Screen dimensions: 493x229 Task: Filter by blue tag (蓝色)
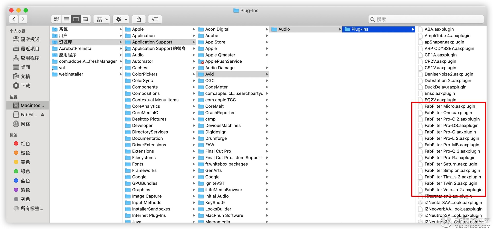28,180
